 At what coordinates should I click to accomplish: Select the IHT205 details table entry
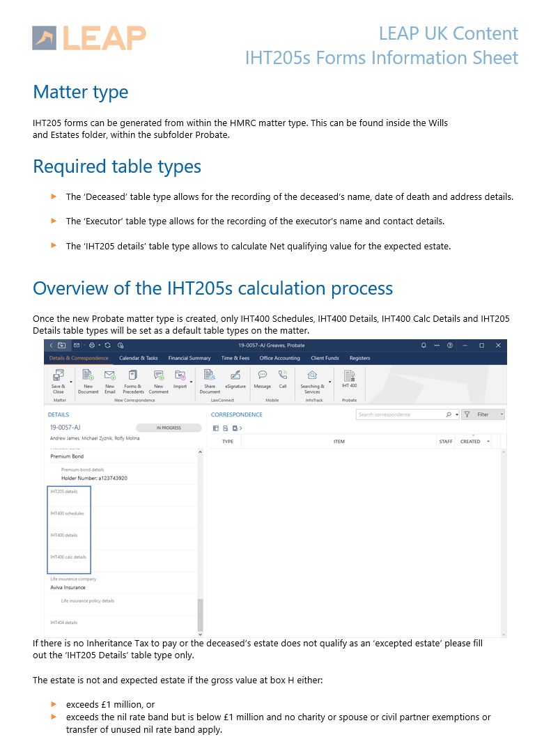pyautogui.click(x=64, y=492)
